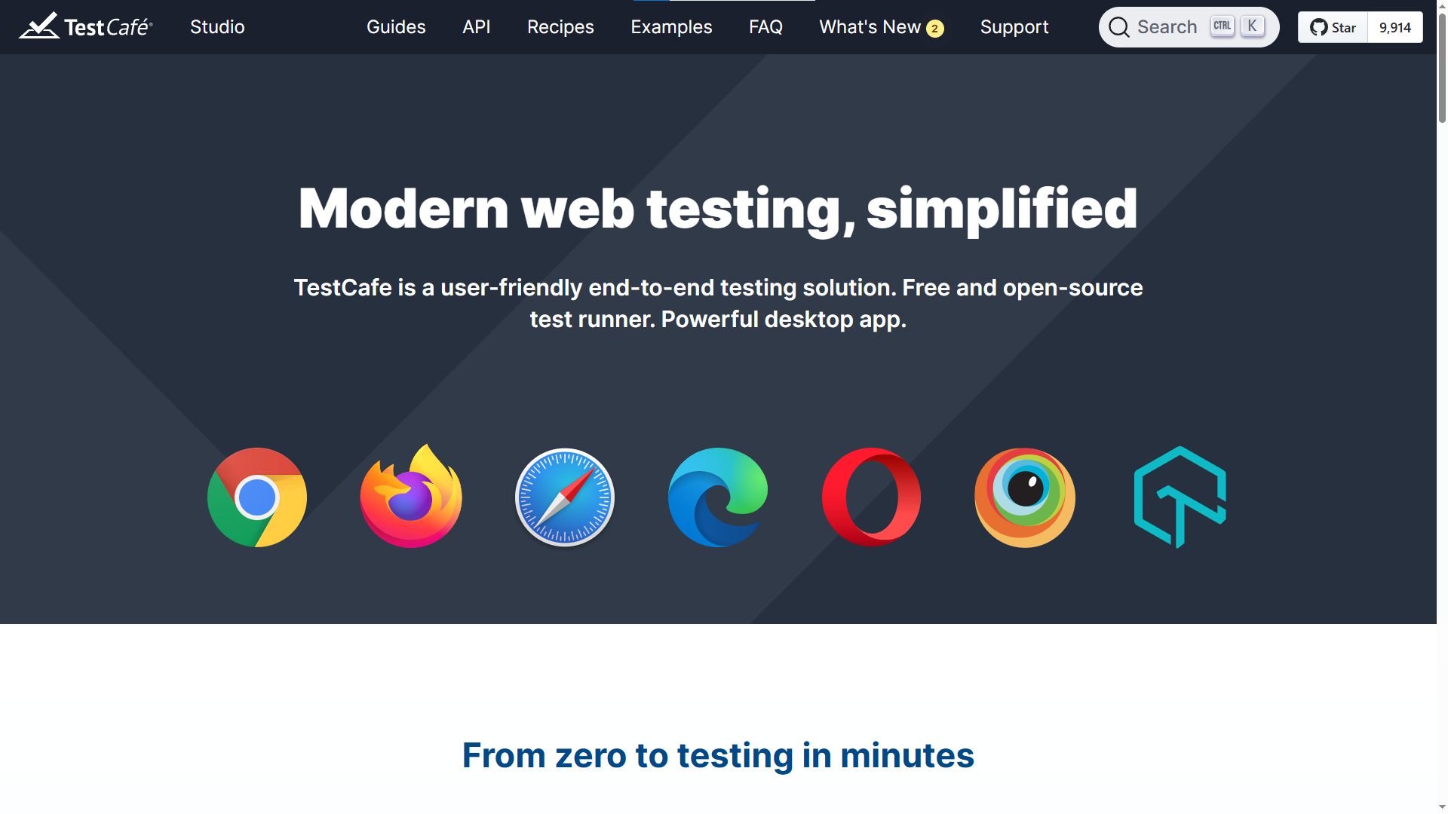Open the FAQ page
Screen dimensions: 1448x814
coord(765,27)
